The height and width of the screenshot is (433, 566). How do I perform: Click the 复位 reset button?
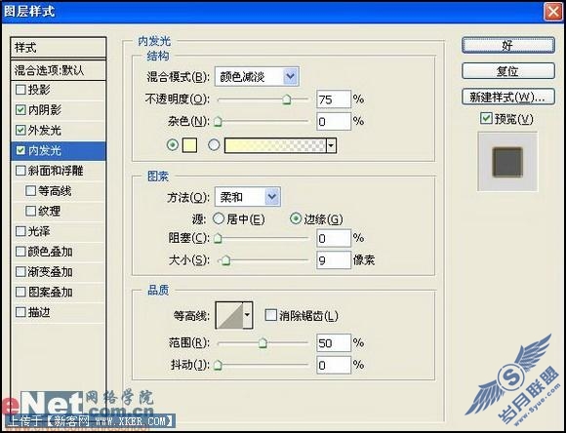[508, 71]
